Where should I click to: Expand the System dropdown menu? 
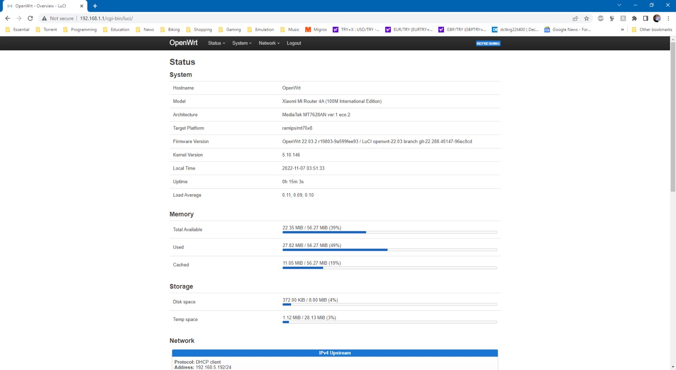point(242,43)
